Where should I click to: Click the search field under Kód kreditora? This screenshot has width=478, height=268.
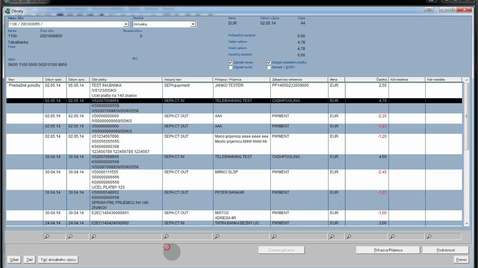tap(407, 237)
